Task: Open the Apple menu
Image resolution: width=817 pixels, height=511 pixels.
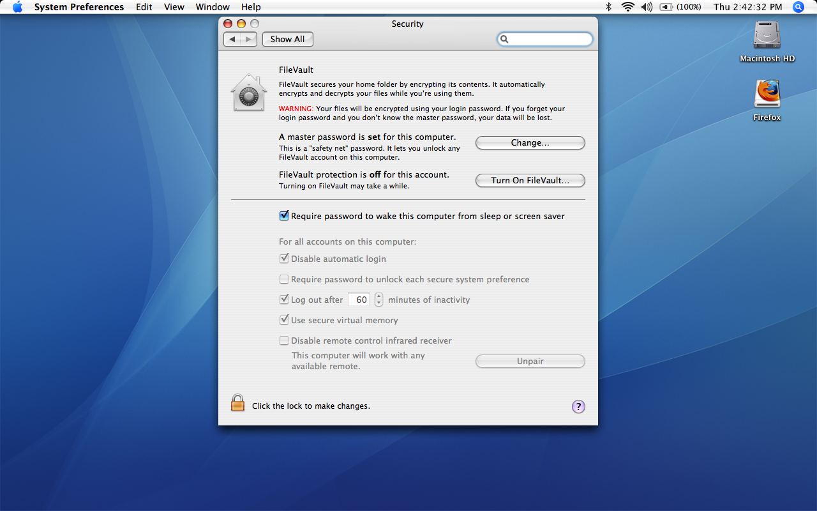Action: 17,7
